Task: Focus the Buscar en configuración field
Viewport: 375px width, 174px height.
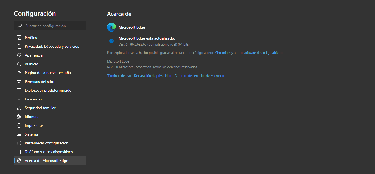Action: pos(50,26)
